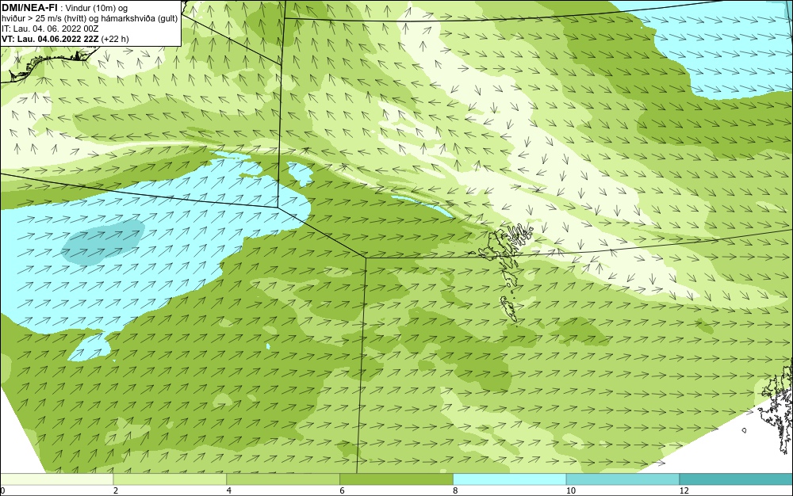Click the 6–8 m/s dark green legend swatch
The width and height of the screenshot is (793, 496).
coord(396,479)
